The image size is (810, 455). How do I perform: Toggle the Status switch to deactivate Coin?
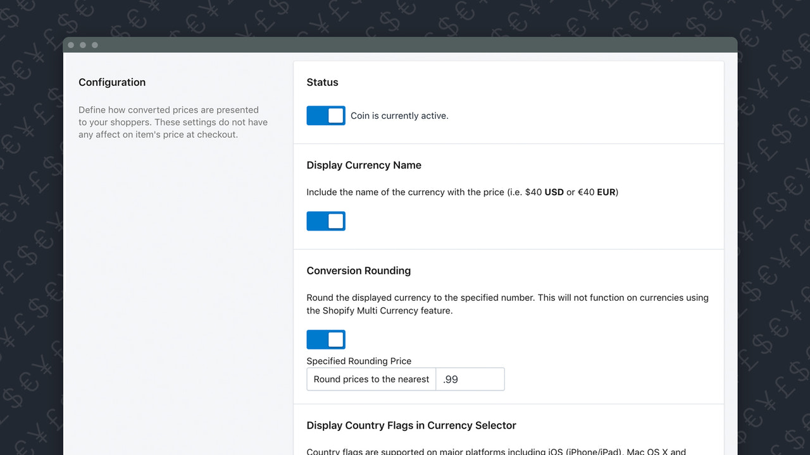coord(325,116)
